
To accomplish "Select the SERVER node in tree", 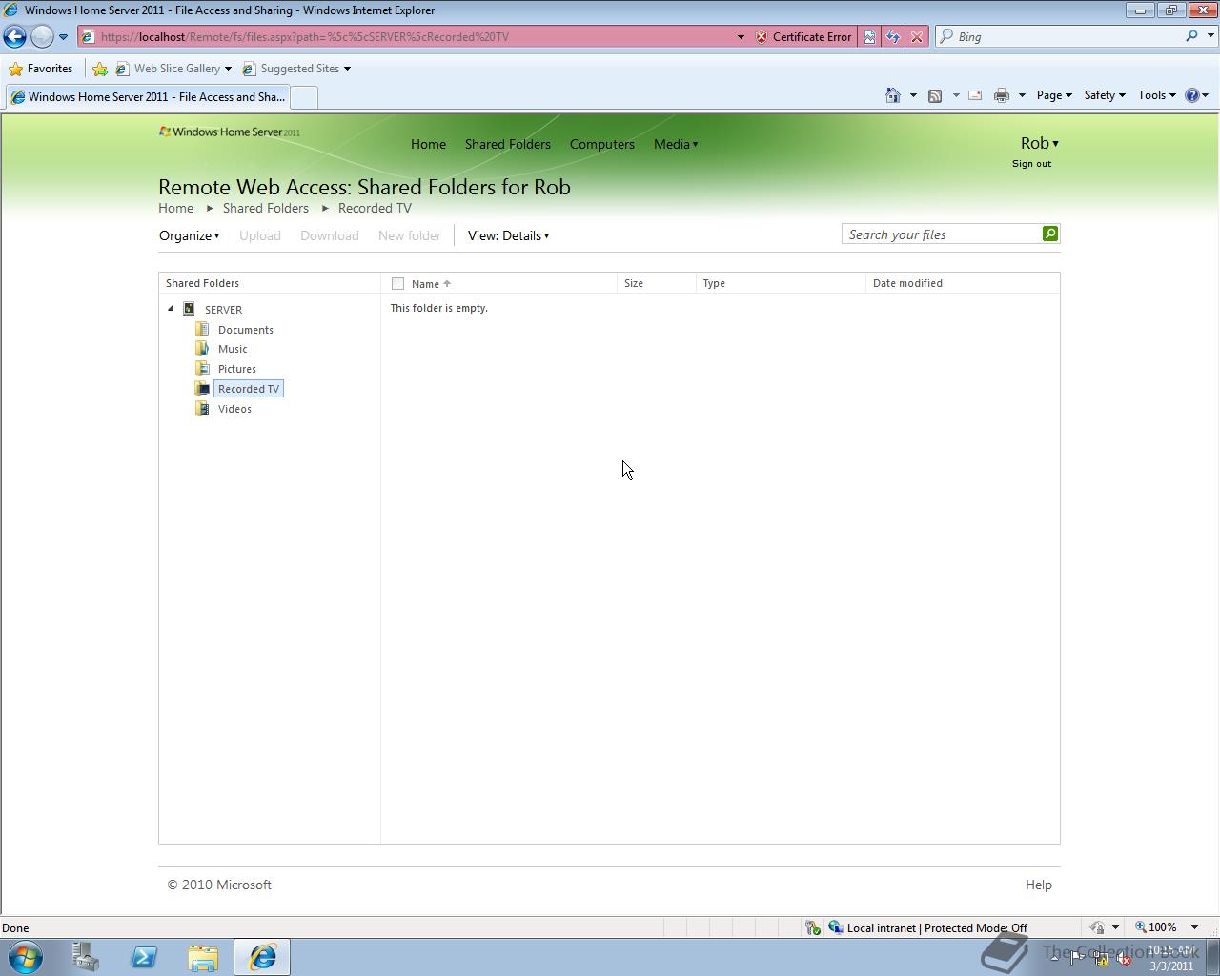I will tap(223, 310).
